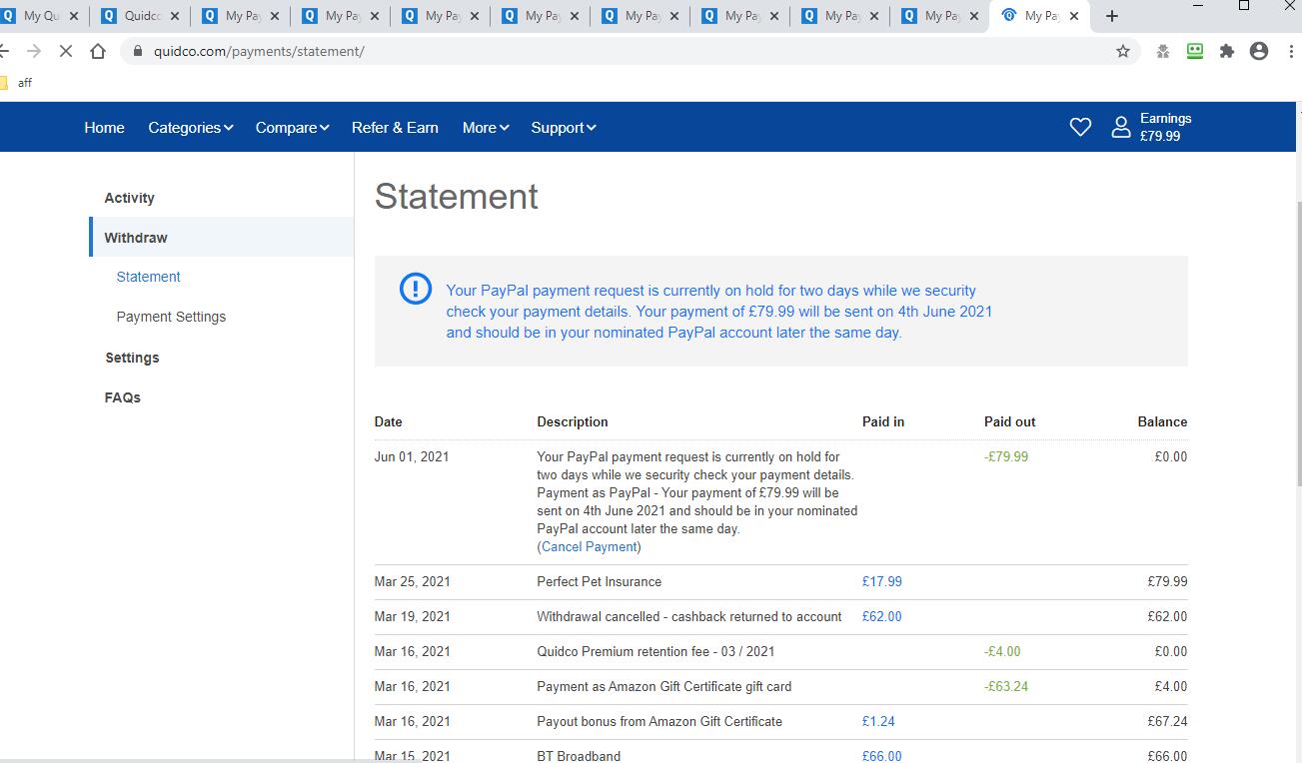
Task: Stop page loading with X icon
Action: tap(66, 51)
